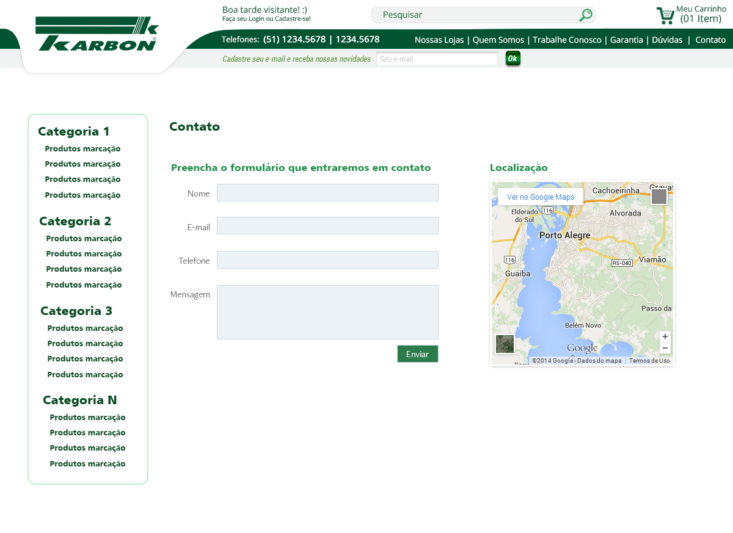This screenshot has height=533, width=733.
Task: Click the Nome input field
Action: pos(327,193)
